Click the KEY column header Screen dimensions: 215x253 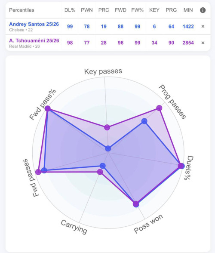tap(154, 10)
